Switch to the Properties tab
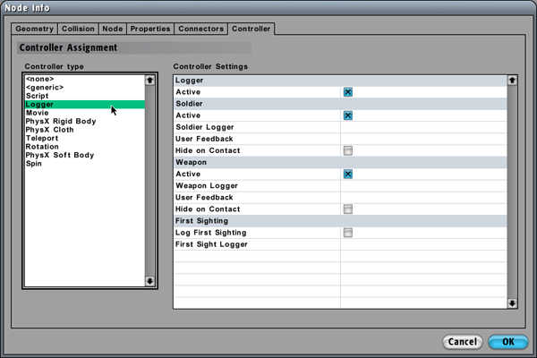Viewport: 537px width, 358px height. pos(150,29)
